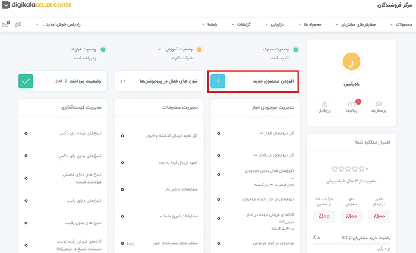Open the وضعیت پرداخت card

pyautogui.click(x=62, y=81)
